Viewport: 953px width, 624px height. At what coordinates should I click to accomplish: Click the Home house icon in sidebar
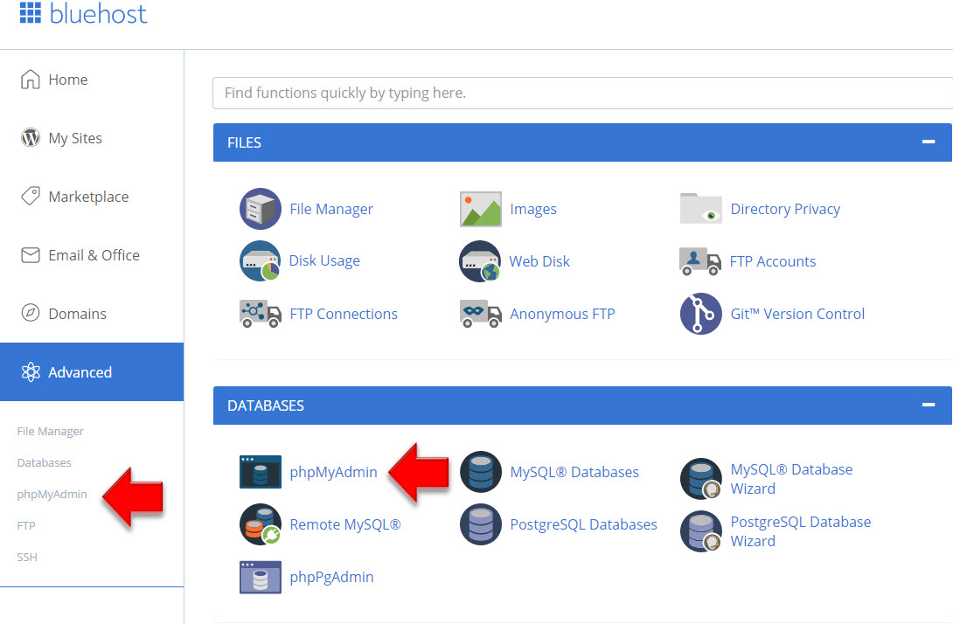click(x=31, y=80)
